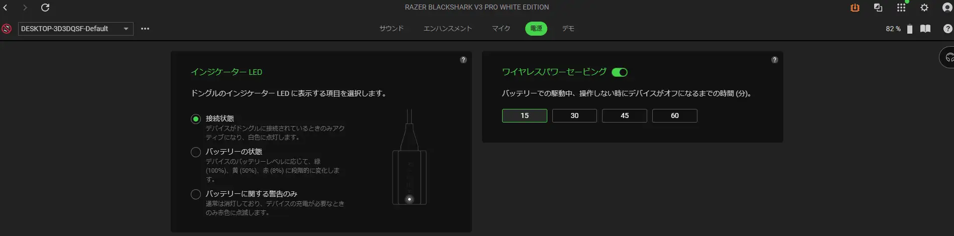
Task: Set power-off time to 15 minutes
Action: (525, 115)
